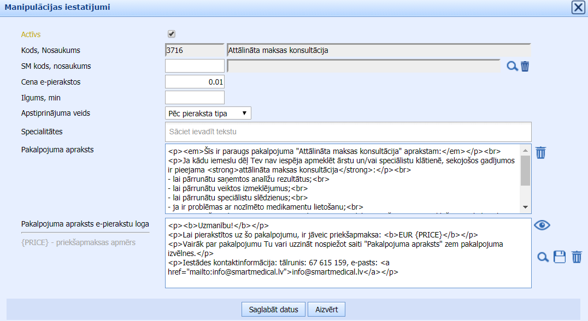The height and width of the screenshot is (321, 588).
Task: Click the trash icon beside SM kods row
Action: (x=525, y=67)
